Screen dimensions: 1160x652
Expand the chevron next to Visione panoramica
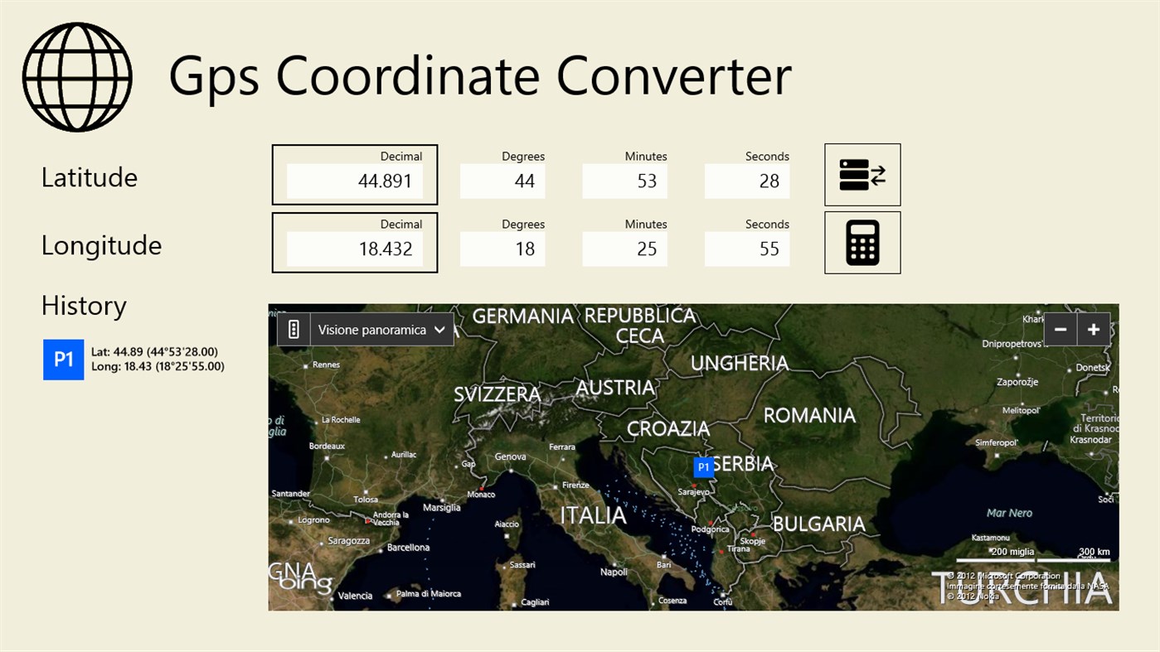(439, 329)
